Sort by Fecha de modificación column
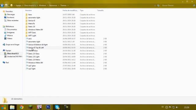This screenshot has width=196, height=110. (x=70, y=10)
